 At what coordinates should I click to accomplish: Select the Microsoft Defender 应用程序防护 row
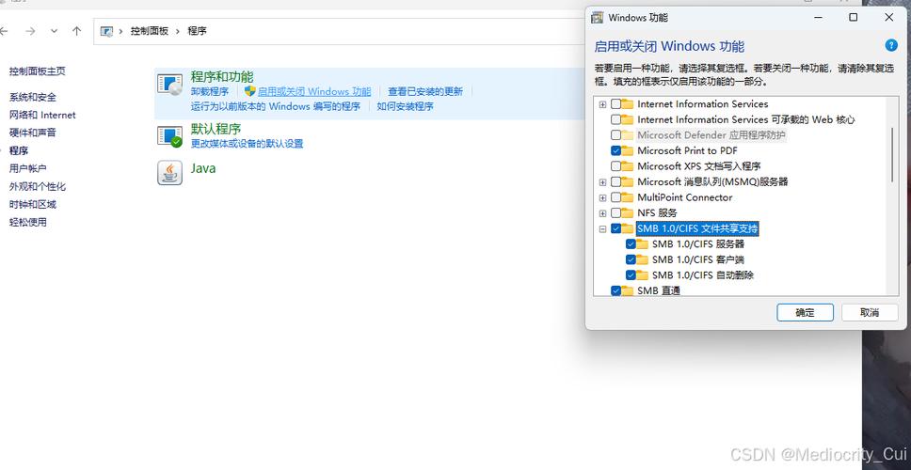click(711, 135)
